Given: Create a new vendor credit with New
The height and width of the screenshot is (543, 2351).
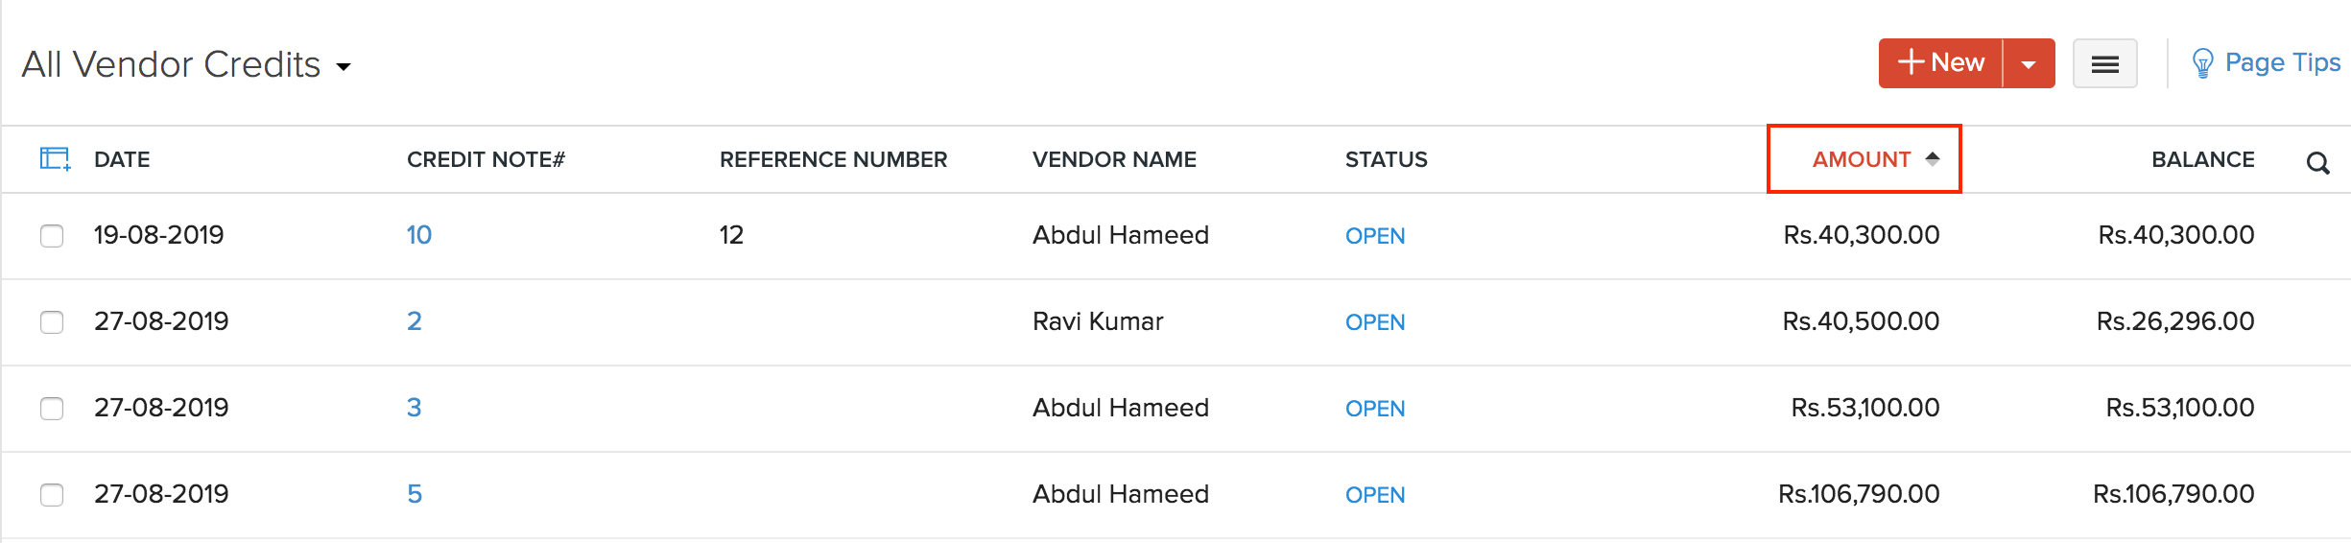Looking at the screenshot, I should tap(1940, 63).
